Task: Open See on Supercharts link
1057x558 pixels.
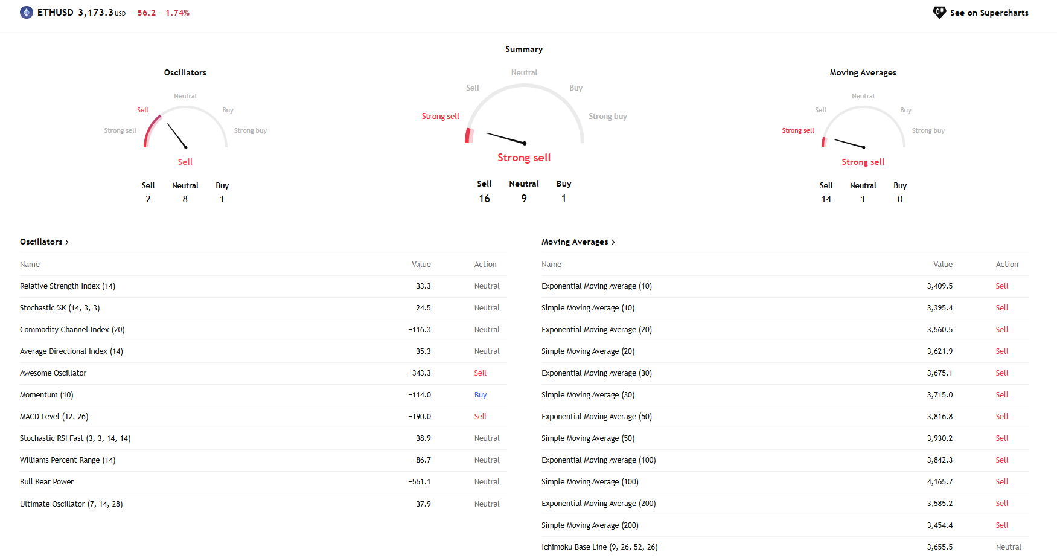Action: (x=988, y=13)
